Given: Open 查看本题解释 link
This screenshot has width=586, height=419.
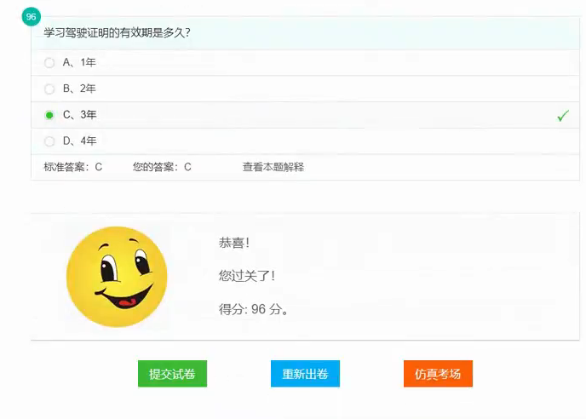Looking at the screenshot, I should [273, 167].
